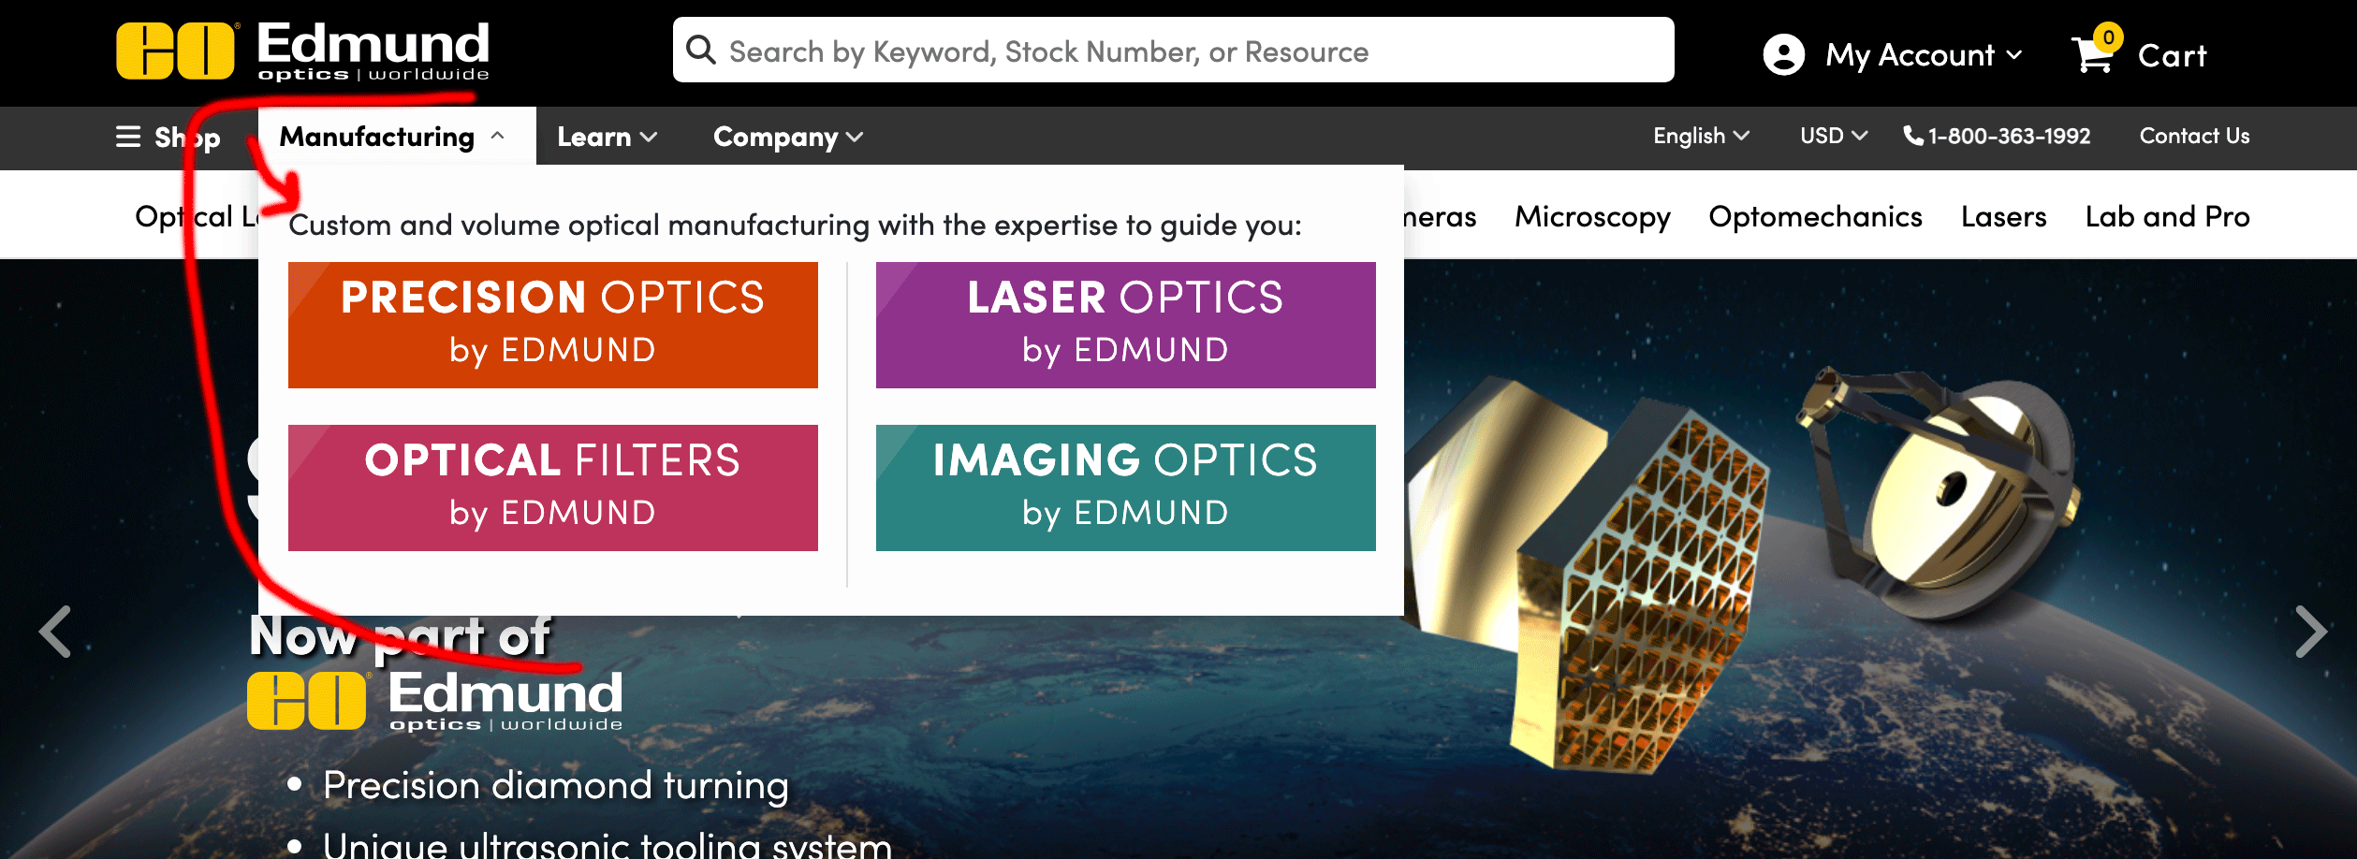The width and height of the screenshot is (2357, 859).
Task: Expand the Learn dropdown
Action: [x=607, y=137]
